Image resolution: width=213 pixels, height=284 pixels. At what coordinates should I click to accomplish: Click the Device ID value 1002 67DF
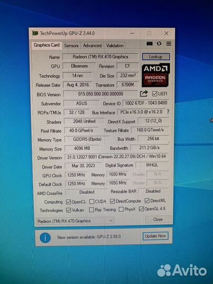pos(146,103)
